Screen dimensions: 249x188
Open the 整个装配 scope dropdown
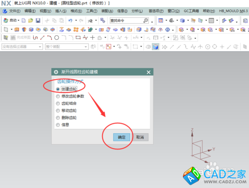[x=67, y=47]
